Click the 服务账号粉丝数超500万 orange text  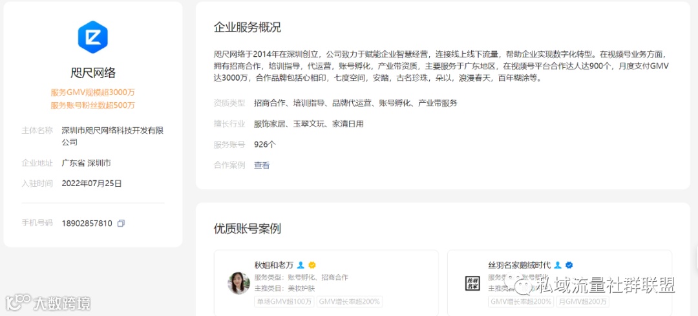pos(92,105)
